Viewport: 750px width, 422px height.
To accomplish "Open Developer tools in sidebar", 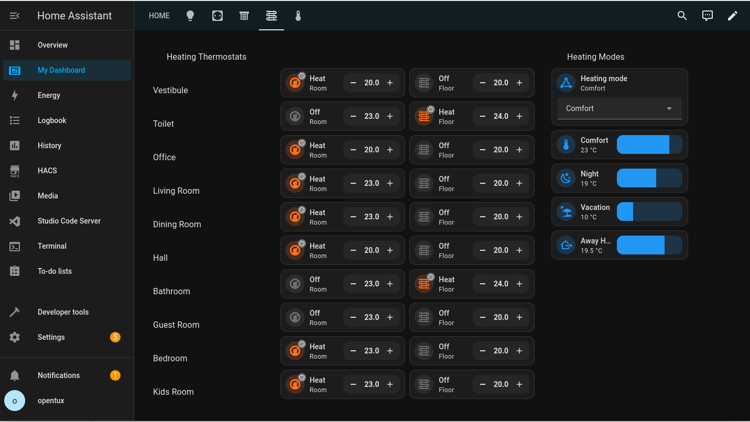I will pyautogui.click(x=63, y=312).
